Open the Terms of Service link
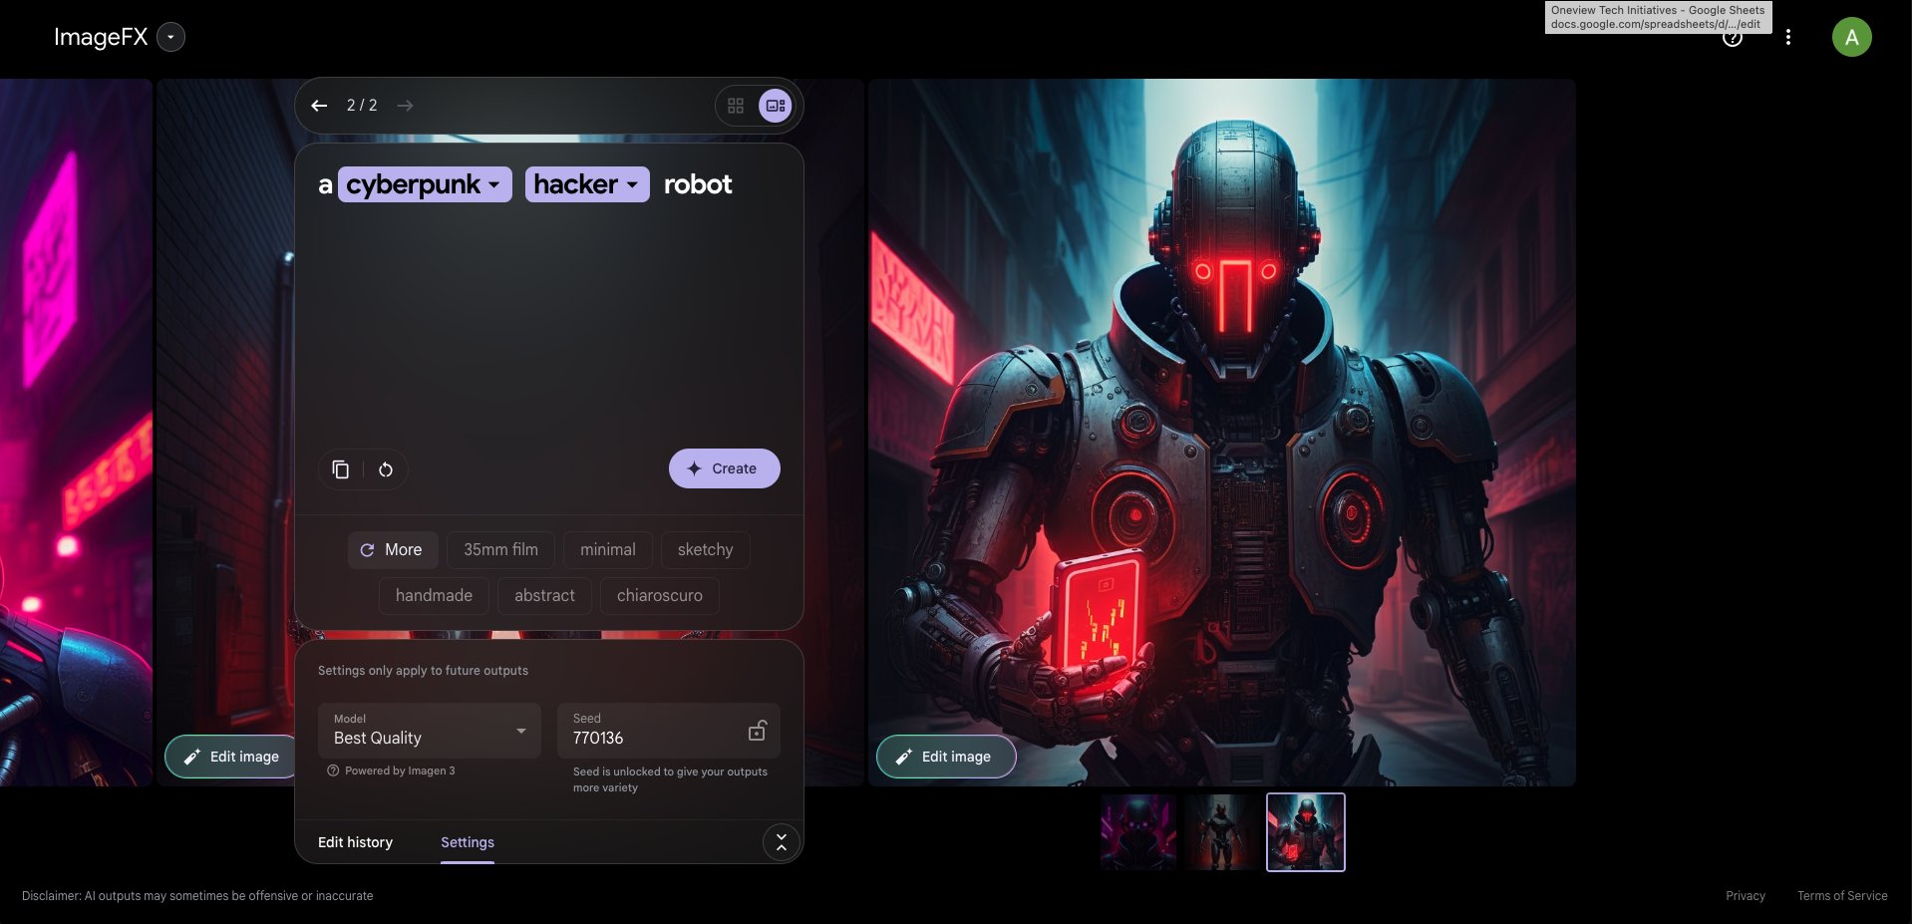This screenshot has width=1912, height=924. [x=1842, y=896]
